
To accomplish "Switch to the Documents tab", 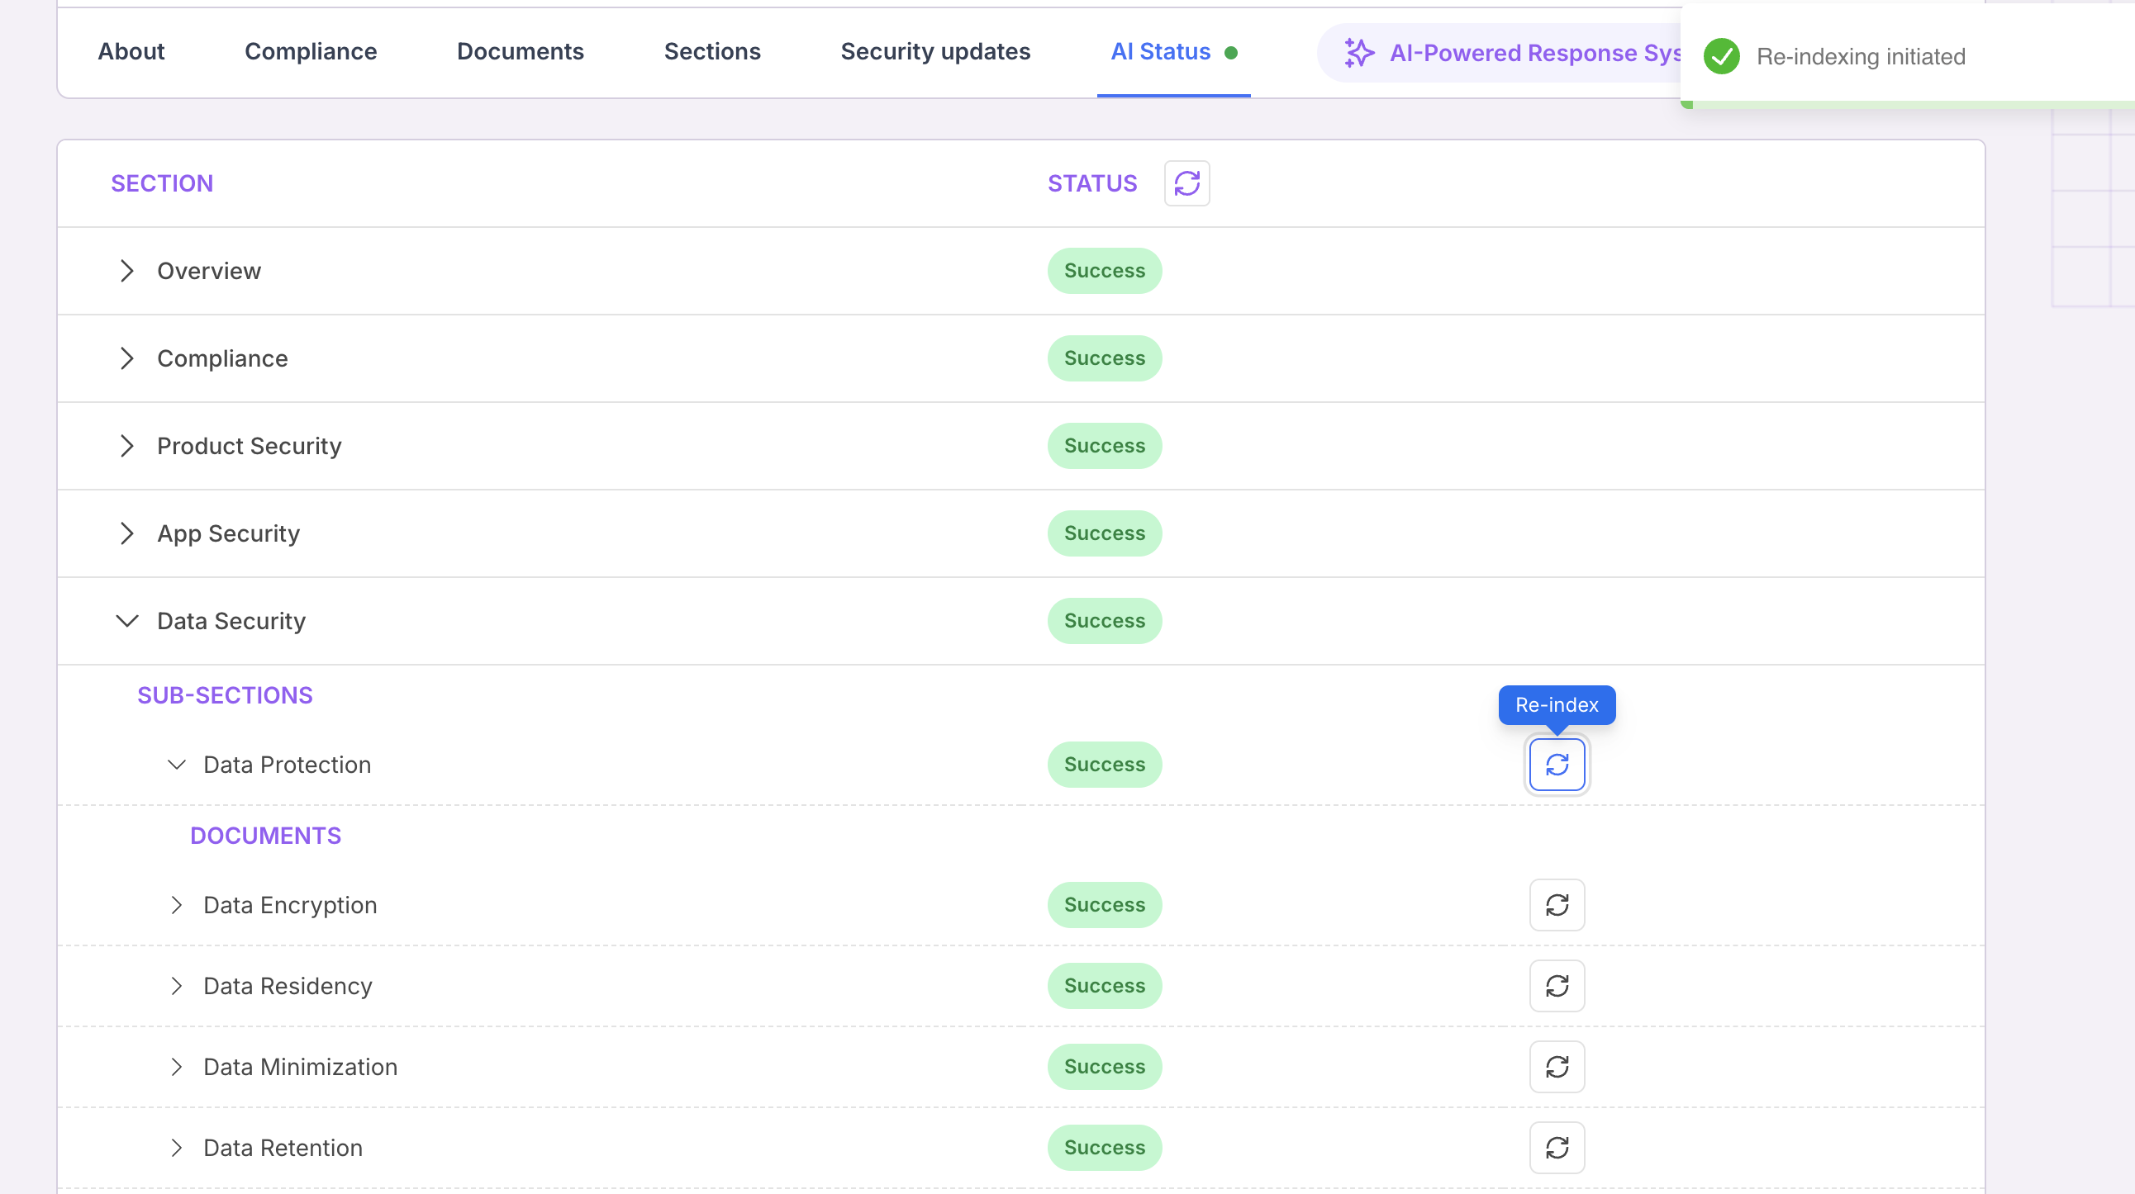I will click(520, 51).
